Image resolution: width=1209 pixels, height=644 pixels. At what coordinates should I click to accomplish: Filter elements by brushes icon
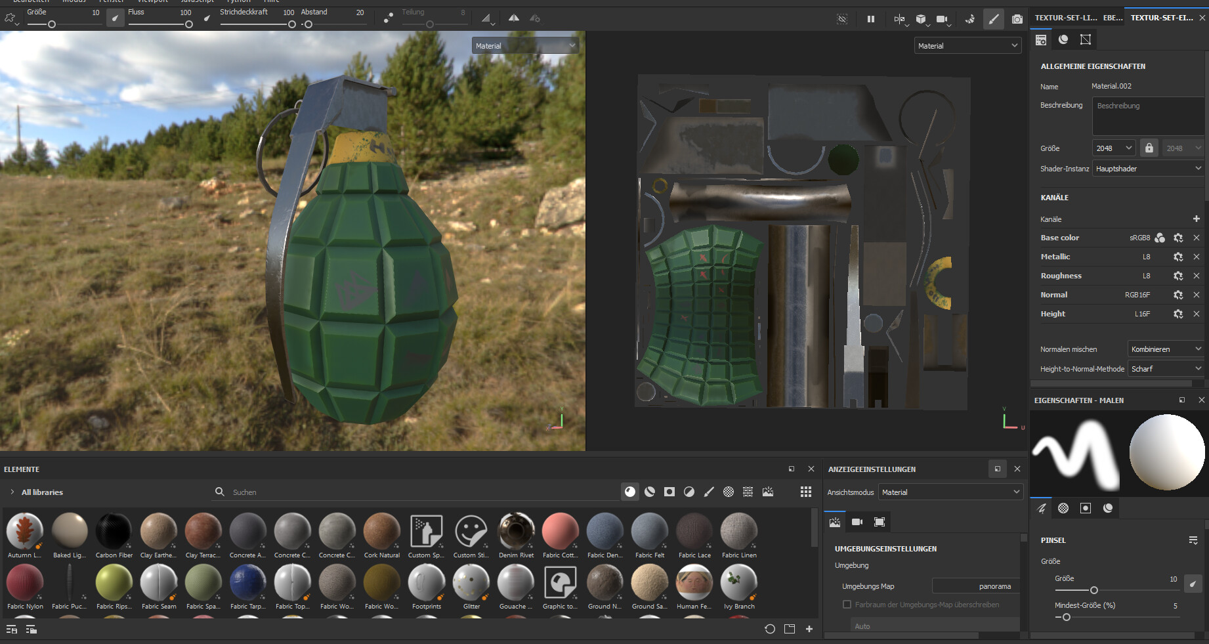tap(709, 492)
